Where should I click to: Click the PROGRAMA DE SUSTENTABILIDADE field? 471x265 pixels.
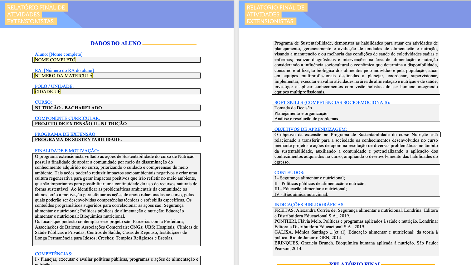tap(116, 140)
